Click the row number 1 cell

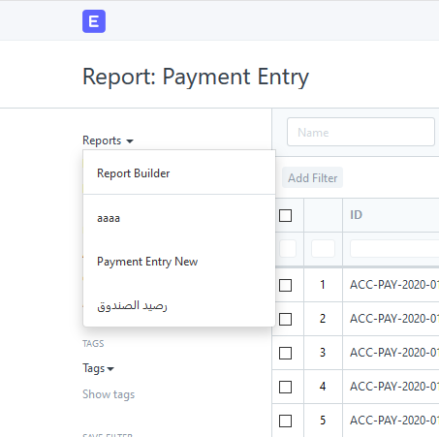(323, 285)
